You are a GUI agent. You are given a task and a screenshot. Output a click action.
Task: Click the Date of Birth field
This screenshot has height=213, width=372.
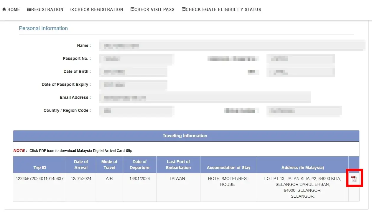[133, 72]
